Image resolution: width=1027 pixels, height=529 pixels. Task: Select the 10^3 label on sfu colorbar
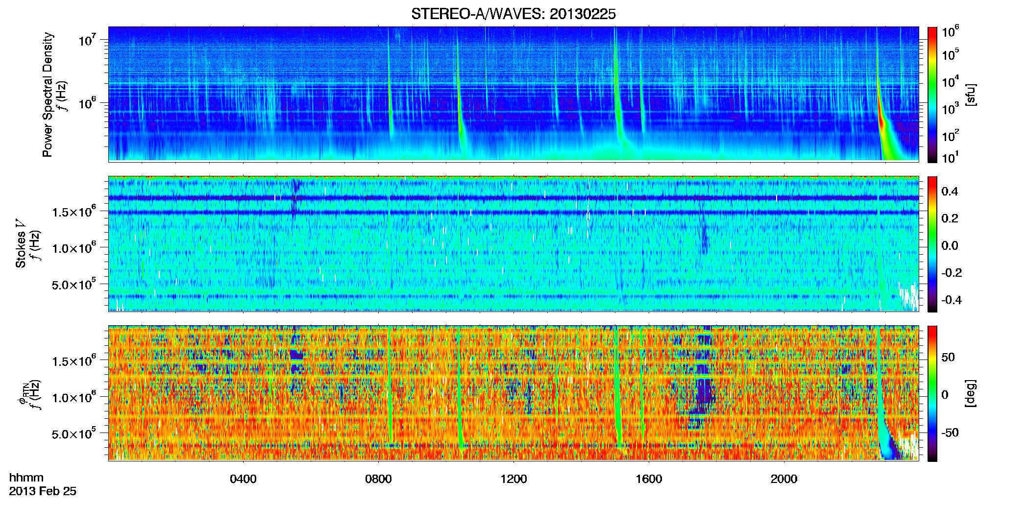pos(951,108)
